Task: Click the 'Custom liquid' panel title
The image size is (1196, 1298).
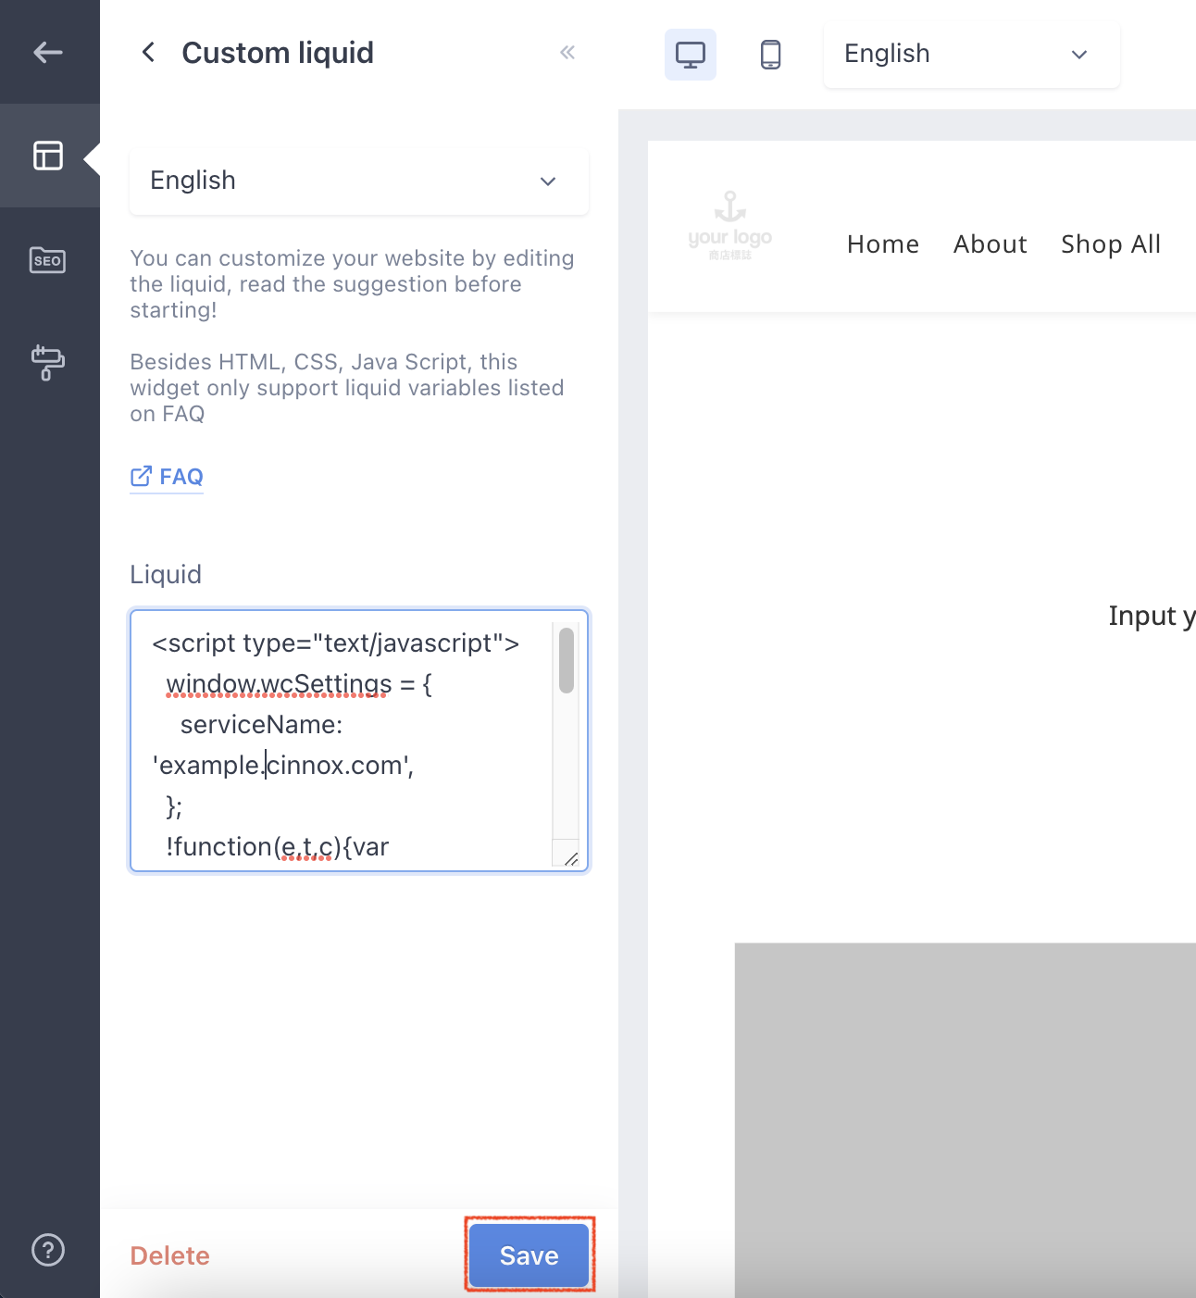Action: 278,53
